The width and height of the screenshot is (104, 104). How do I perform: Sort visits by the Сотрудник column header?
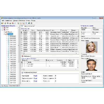(x=66, y=30)
